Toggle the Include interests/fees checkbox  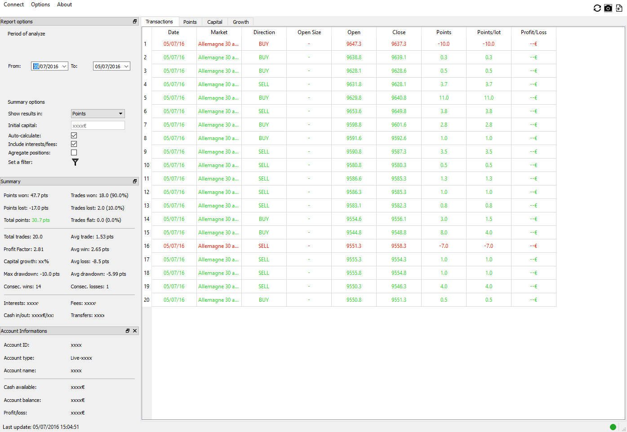pyautogui.click(x=74, y=144)
